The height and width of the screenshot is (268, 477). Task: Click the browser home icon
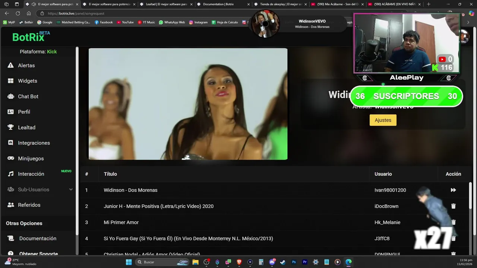(29, 13)
